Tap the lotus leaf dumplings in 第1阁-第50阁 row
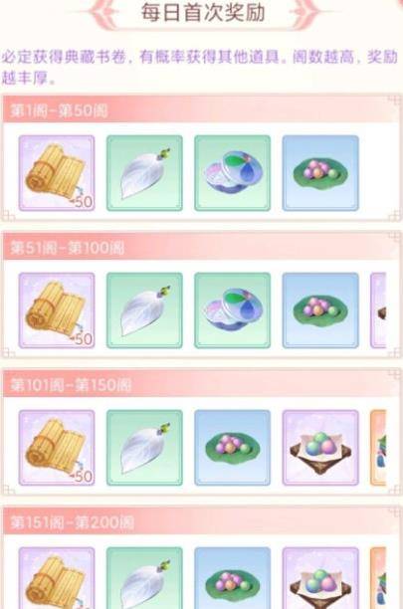Viewport: 403px width, 609px height. click(320, 173)
